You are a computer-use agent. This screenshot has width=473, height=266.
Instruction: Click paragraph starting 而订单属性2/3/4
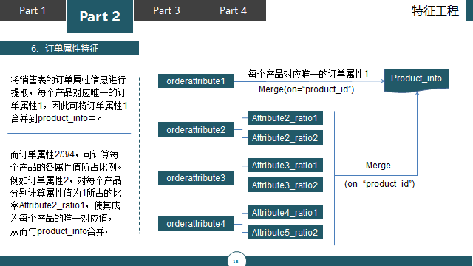pyautogui.click(x=67, y=193)
